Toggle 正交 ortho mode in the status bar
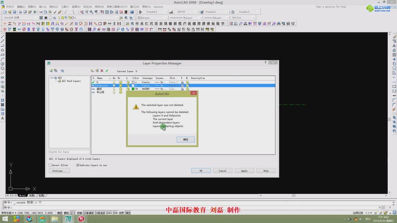The height and width of the screenshot is (223, 397). (x=73, y=213)
